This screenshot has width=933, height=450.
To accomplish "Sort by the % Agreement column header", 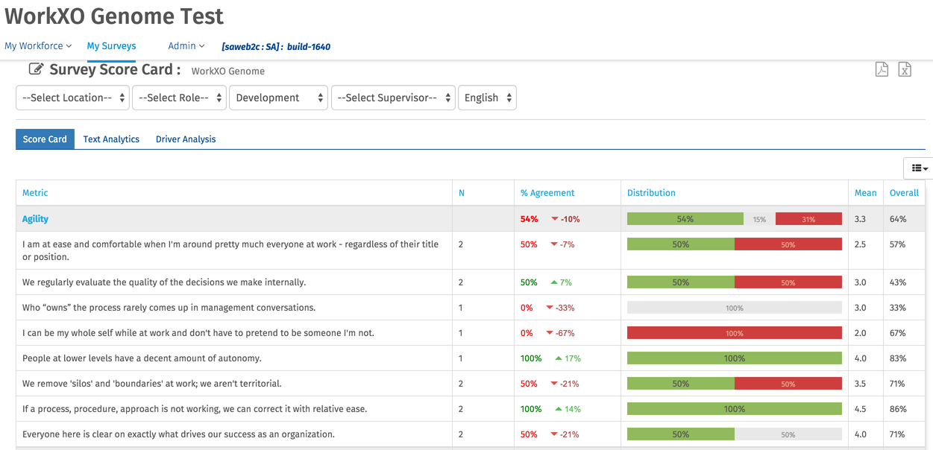I will pos(547,193).
